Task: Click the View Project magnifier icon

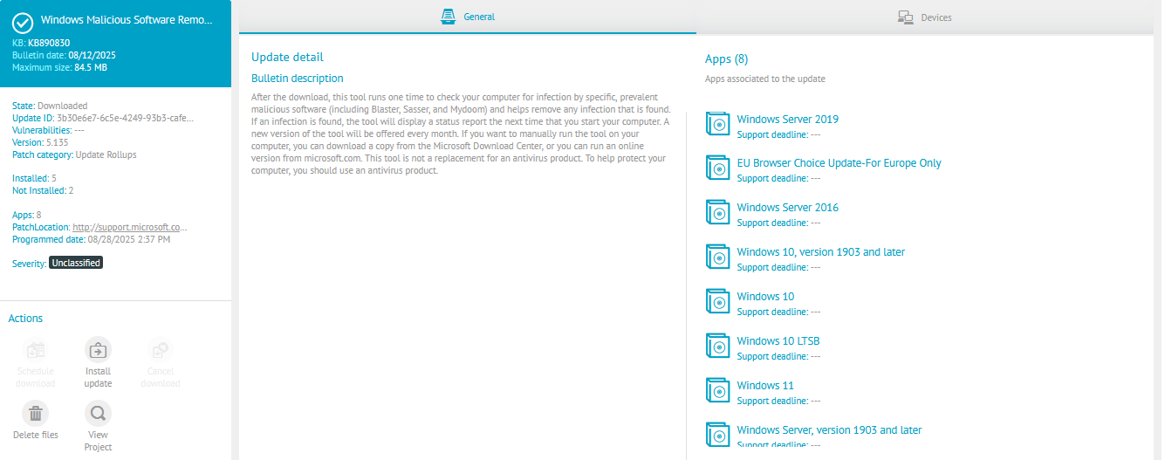Action: coord(98,414)
